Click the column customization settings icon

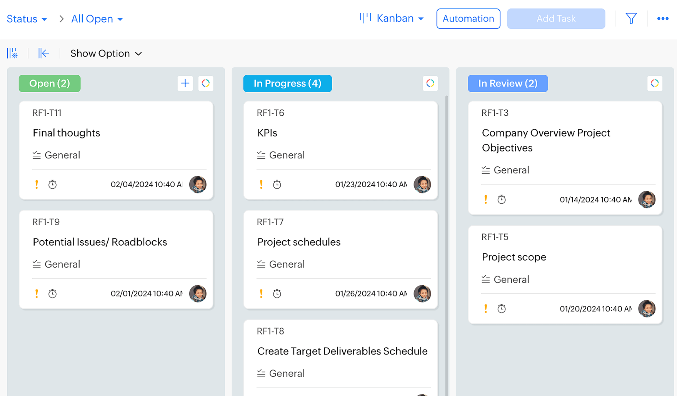(x=12, y=53)
